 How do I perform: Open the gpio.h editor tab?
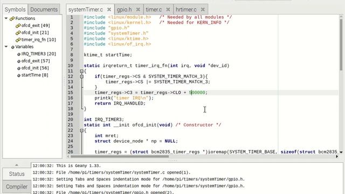(x=124, y=10)
